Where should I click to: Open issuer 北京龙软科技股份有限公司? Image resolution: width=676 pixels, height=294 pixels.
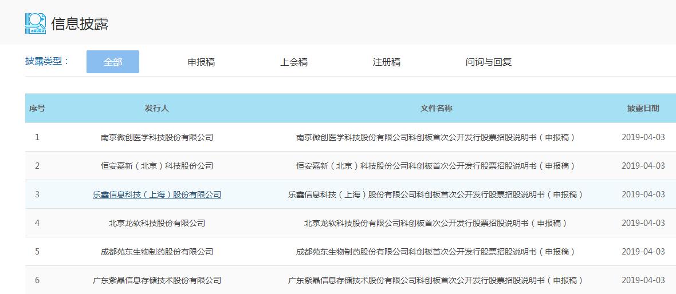(156, 223)
